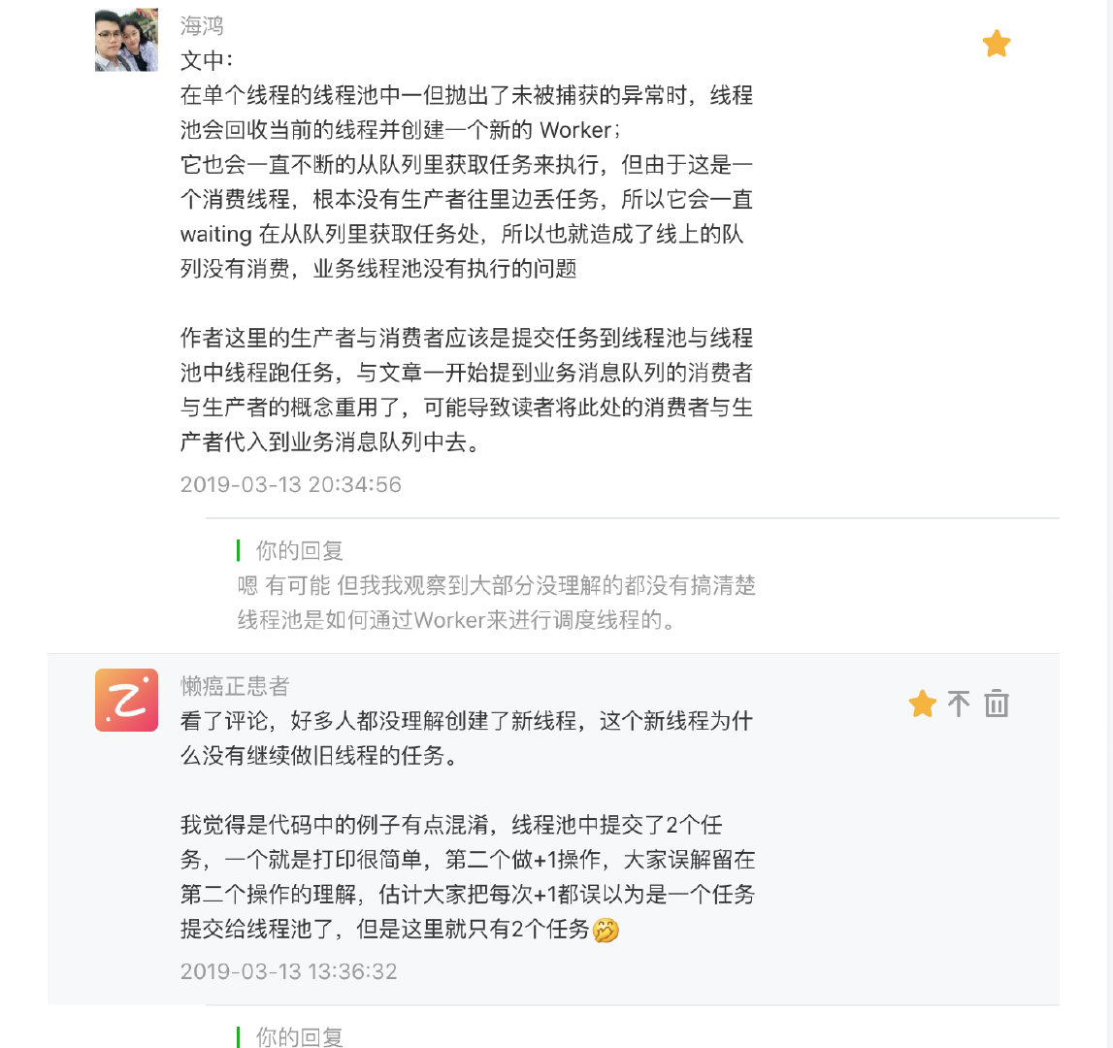The width and height of the screenshot is (1113, 1048).
Task: Click the thinking emoji in the comment
Action: [606, 930]
